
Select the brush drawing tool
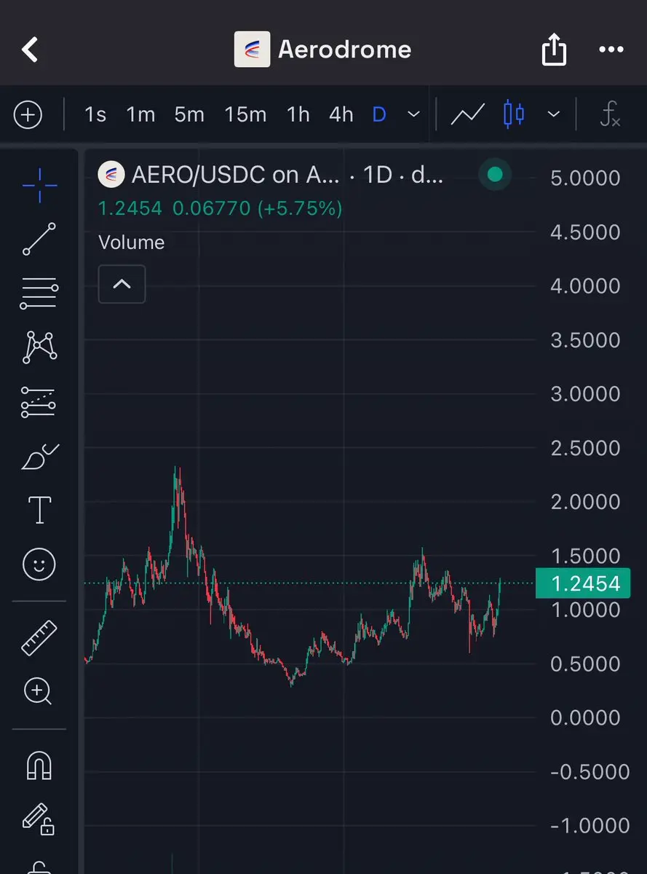point(39,456)
